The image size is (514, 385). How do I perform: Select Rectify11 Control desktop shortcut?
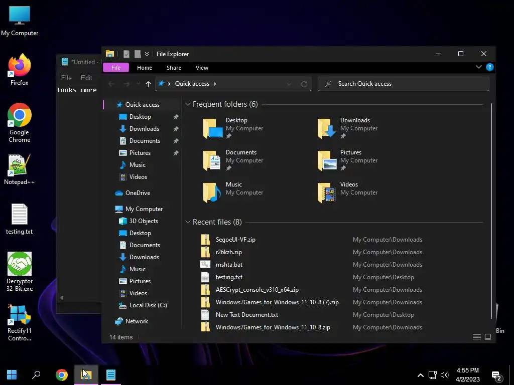click(20, 323)
